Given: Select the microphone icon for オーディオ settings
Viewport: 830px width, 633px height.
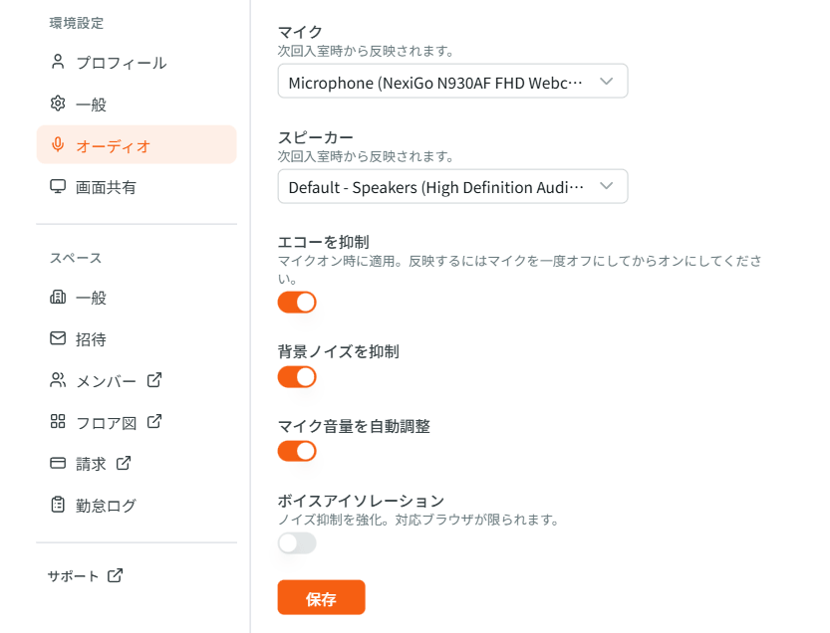Looking at the screenshot, I should coord(57,144).
